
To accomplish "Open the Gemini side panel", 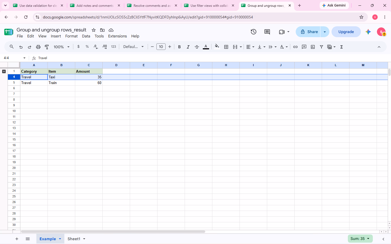I will 368,32.
